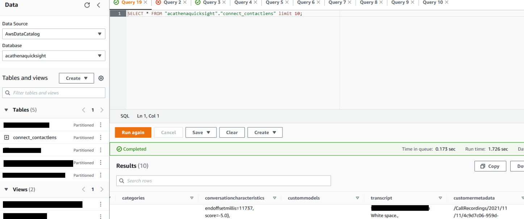Open the Tables and views settings gear

click(101, 78)
